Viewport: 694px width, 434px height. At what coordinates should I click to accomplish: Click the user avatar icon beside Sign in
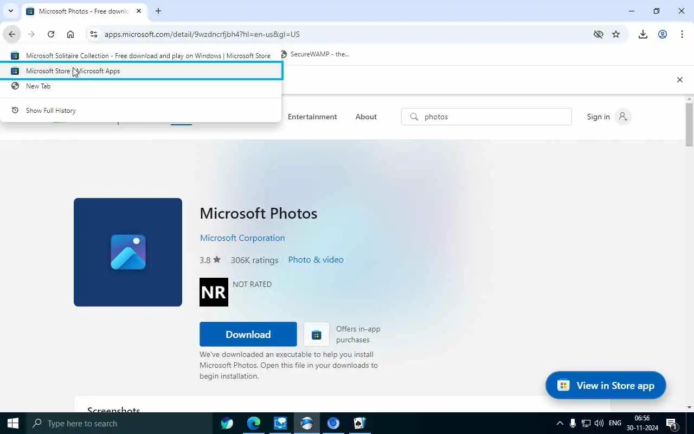tap(622, 117)
